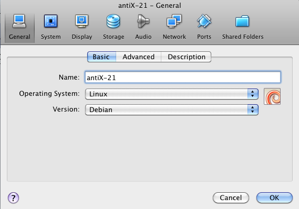Open the System settings section
The height and width of the screenshot is (209, 299).
coord(51,27)
